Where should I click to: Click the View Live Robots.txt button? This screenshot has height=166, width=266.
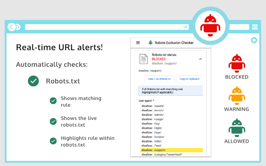coord(159,78)
